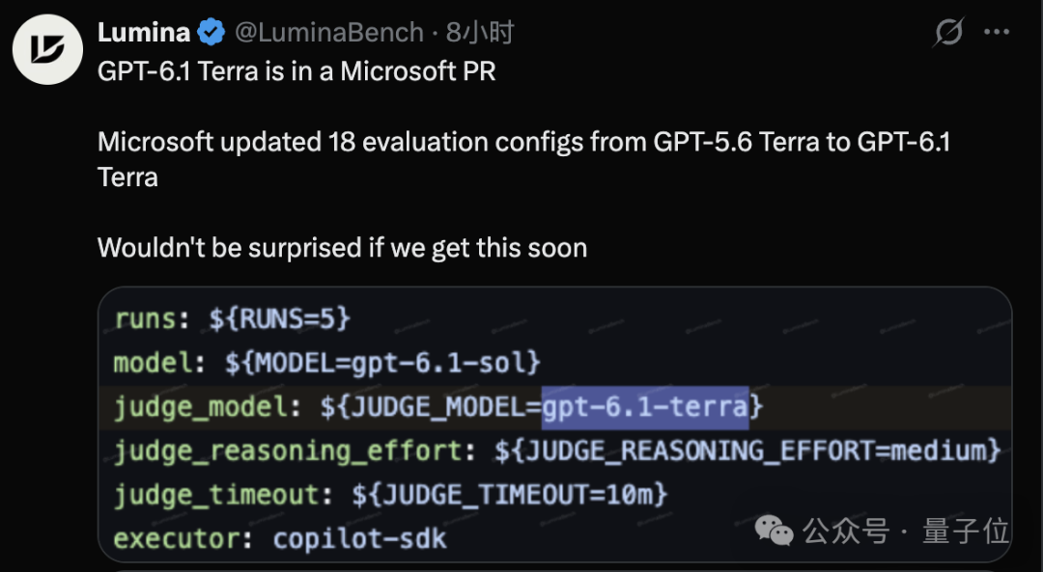Image resolution: width=1043 pixels, height=572 pixels.
Task: Open the Lumina profile avatar
Action: [47, 50]
